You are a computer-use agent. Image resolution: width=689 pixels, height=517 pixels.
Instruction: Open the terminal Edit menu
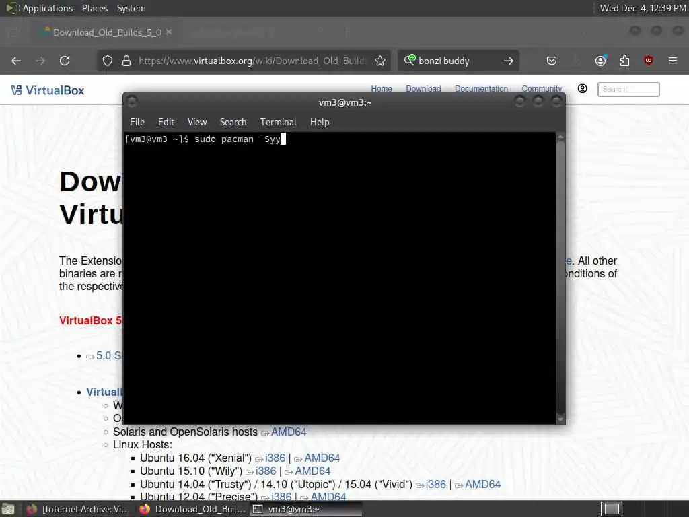tap(166, 123)
